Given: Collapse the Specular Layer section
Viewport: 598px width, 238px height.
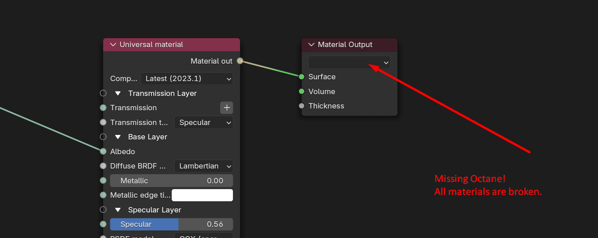Looking at the screenshot, I should point(118,210).
